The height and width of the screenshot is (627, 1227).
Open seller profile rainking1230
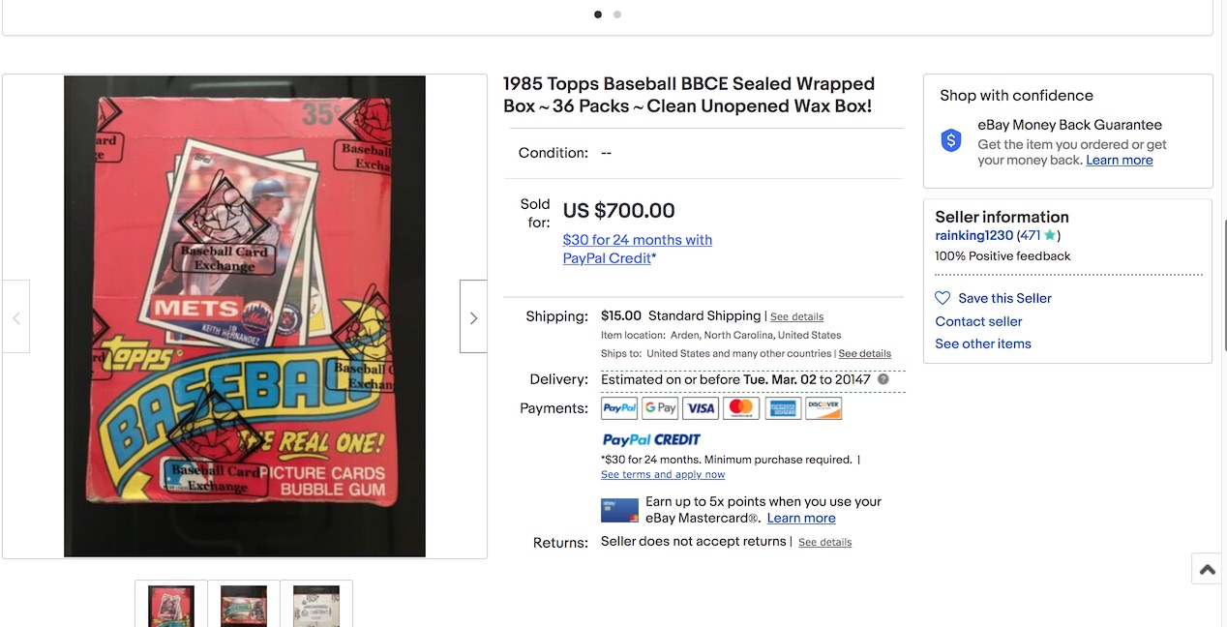click(x=973, y=235)
